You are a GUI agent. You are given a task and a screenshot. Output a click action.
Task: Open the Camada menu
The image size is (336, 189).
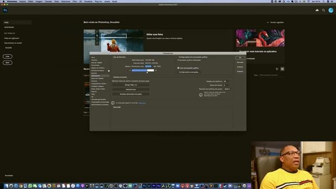[x=48, y=1]
